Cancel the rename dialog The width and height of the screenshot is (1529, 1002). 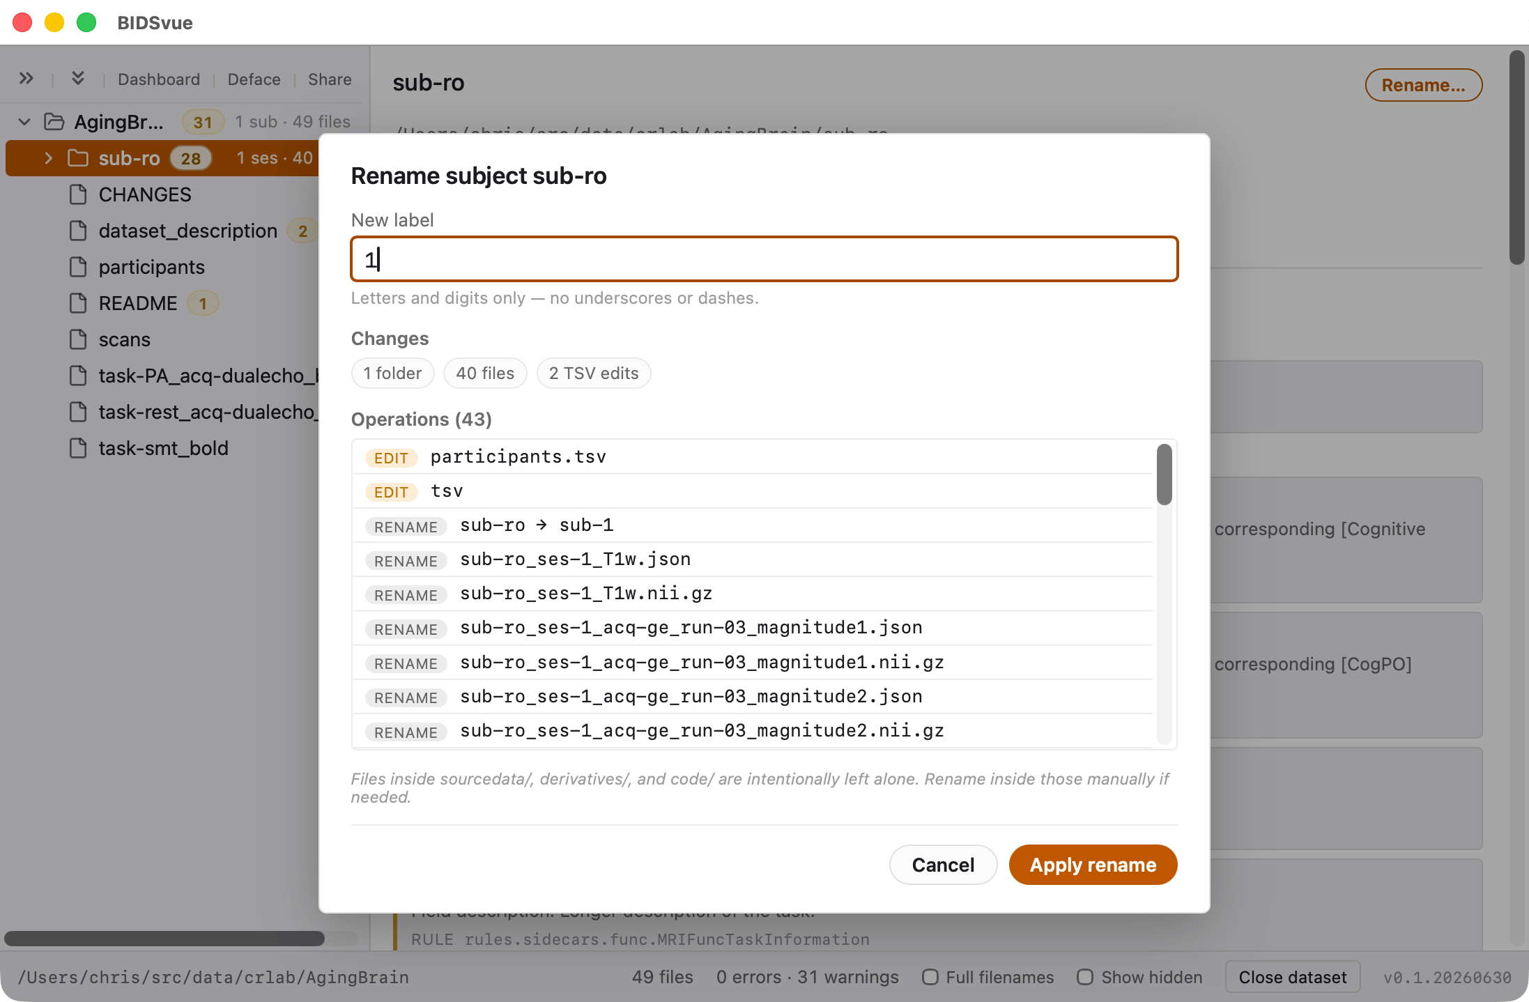(x=943, y=865)
